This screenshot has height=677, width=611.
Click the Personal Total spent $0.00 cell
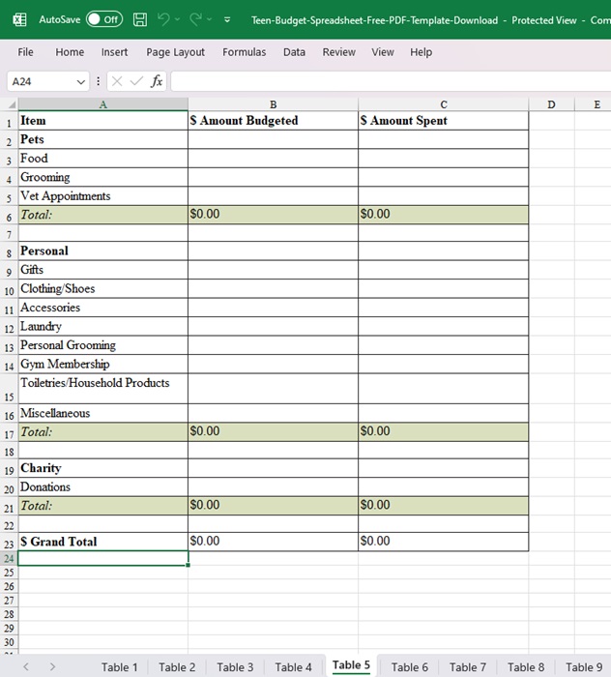coord(444,431)
